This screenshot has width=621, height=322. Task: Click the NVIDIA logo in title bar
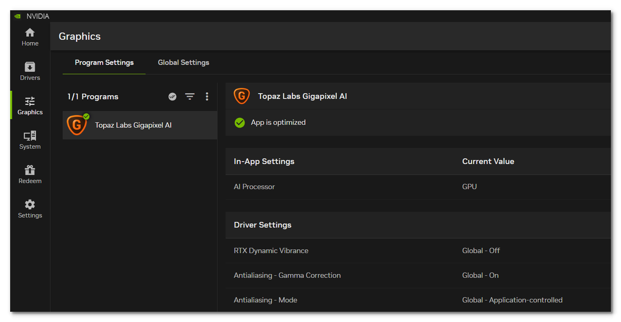[x=18, y=16]
